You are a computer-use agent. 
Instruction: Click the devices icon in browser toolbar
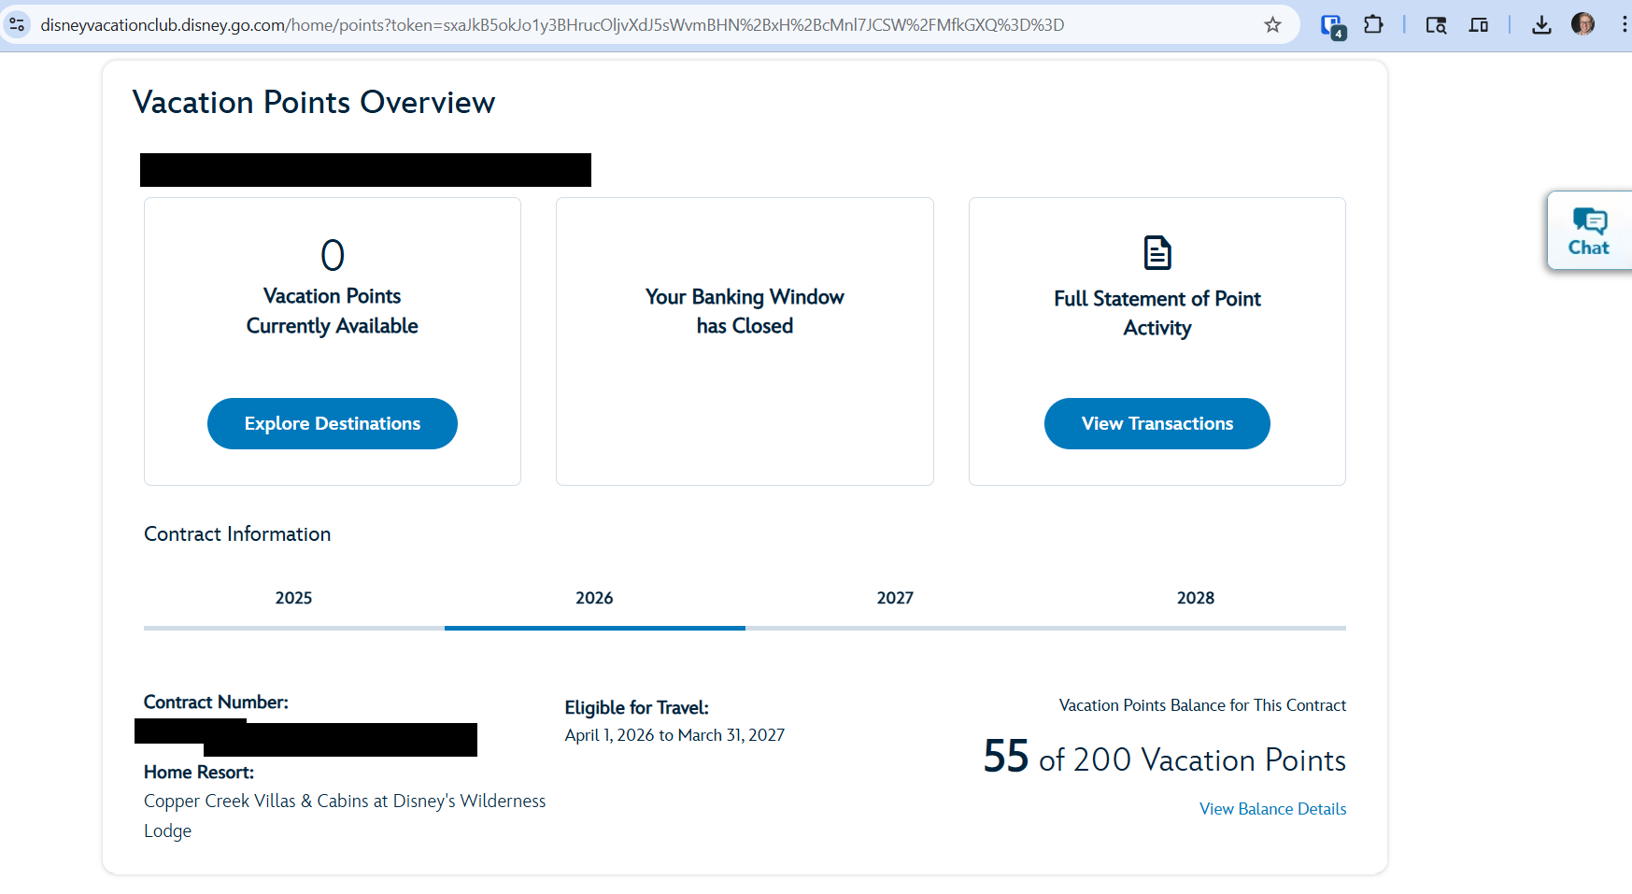point(1479,25)
